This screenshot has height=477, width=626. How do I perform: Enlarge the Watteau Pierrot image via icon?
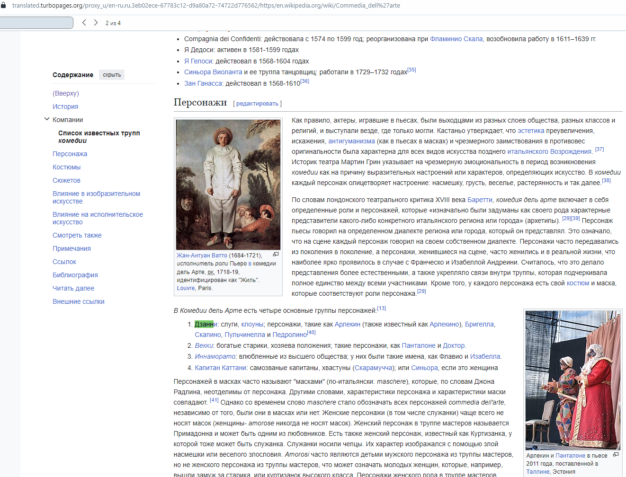pos(276,255)
